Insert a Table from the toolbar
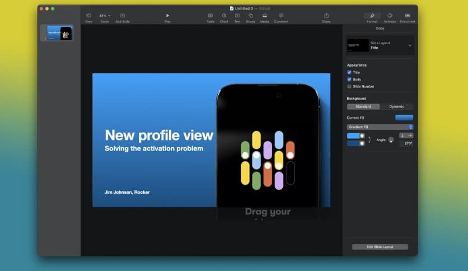 210,16
